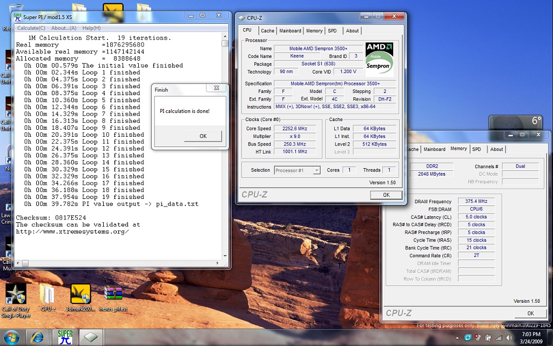Select SPD tab in front CPU-Z

(x=333, y=31)
